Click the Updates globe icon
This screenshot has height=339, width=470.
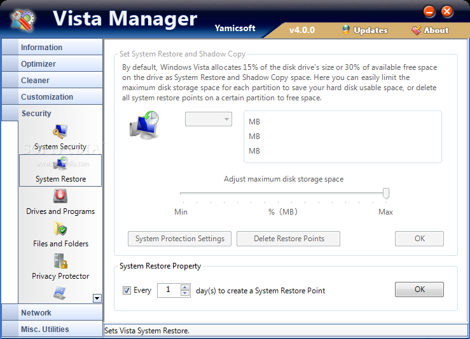tap(345, 30)
